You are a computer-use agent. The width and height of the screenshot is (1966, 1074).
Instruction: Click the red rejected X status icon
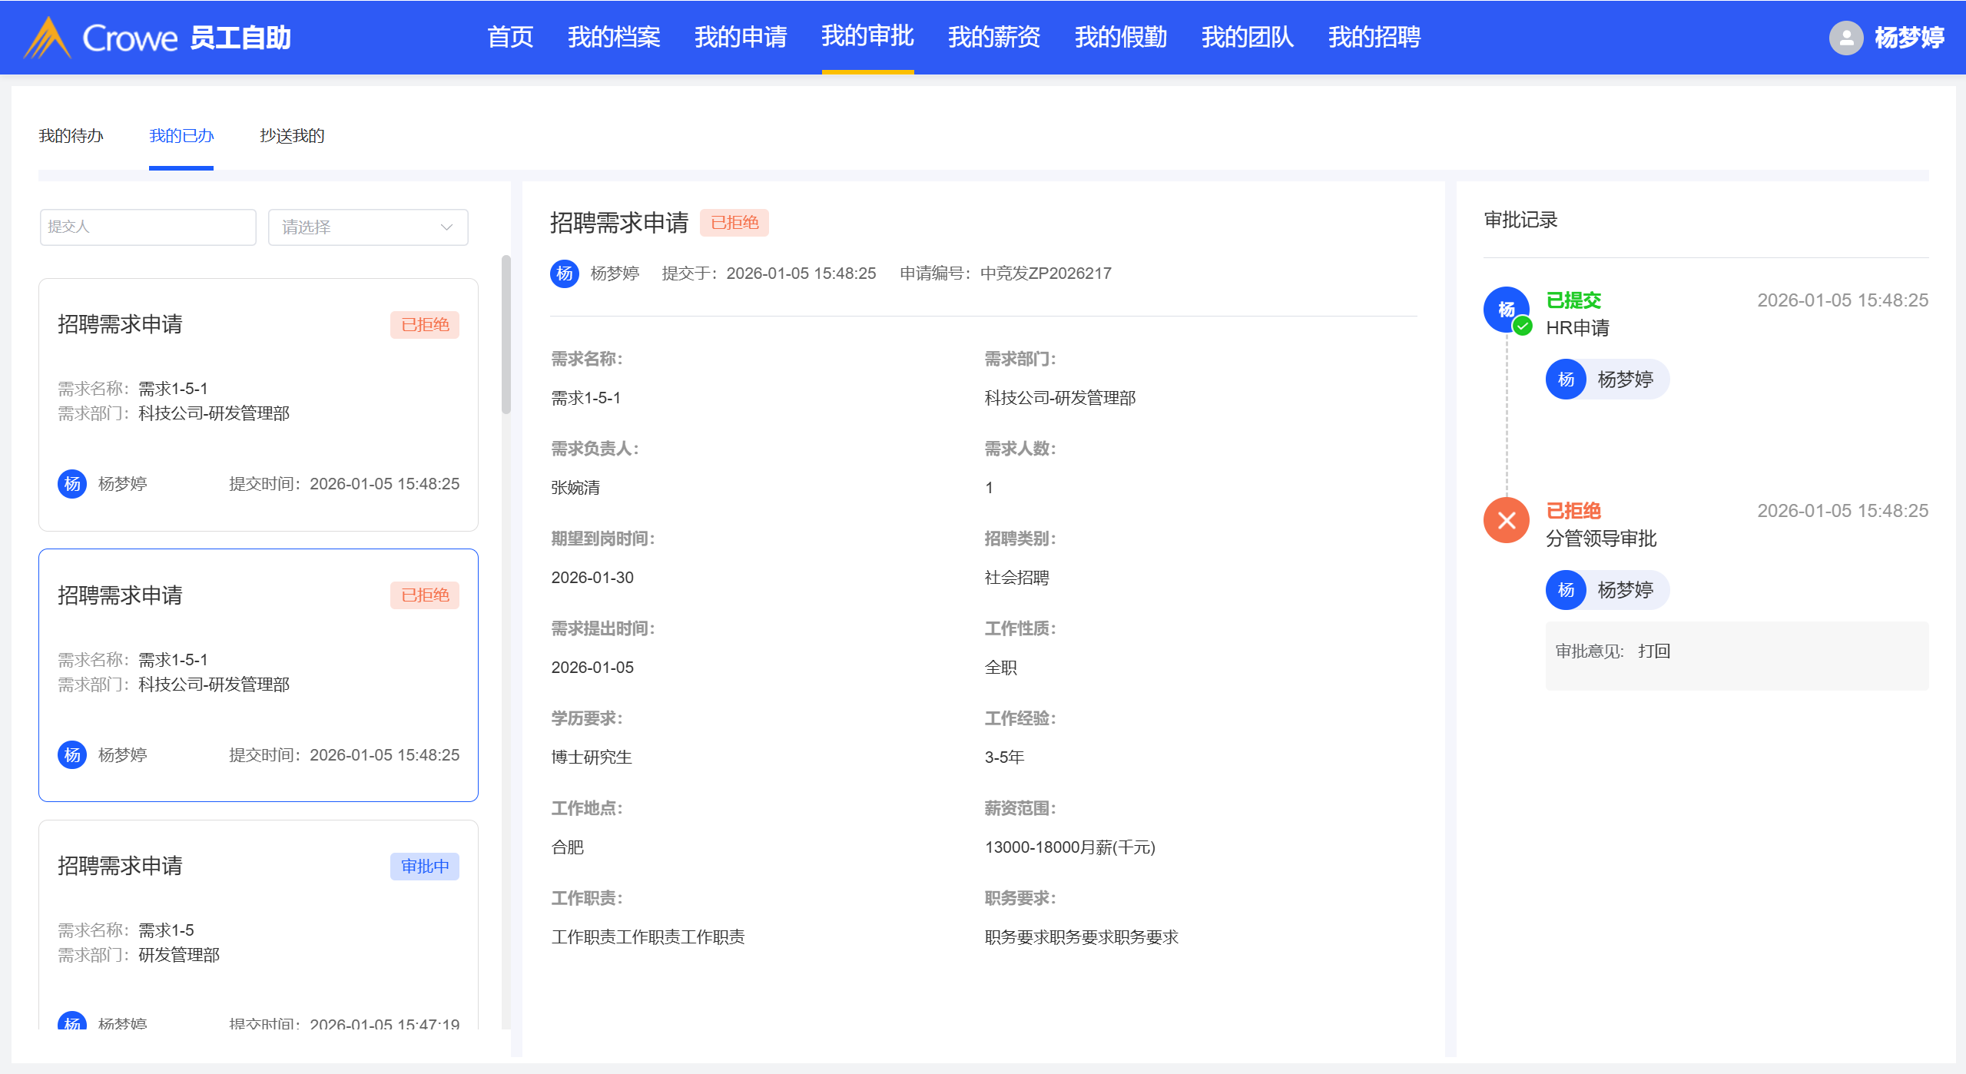(x=1506, y=520)
